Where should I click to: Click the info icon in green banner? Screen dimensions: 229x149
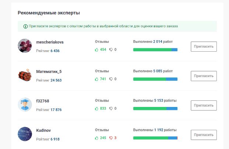coord(25,26)
